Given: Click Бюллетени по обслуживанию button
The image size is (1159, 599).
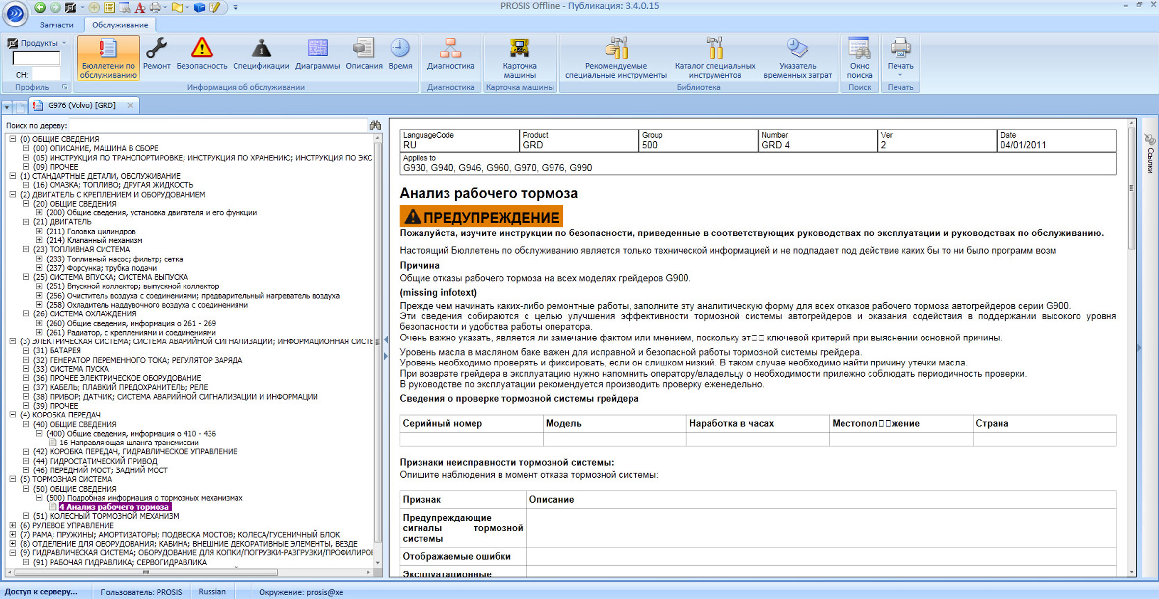Looking at the screenshot, I should click(x=108, y=57).
